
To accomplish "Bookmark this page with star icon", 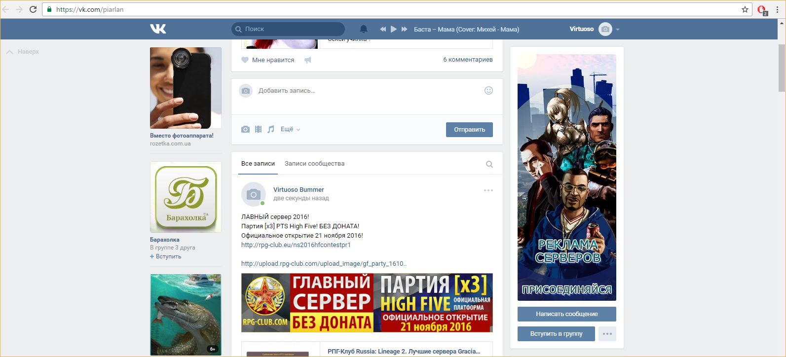I will tap(745, 9).
